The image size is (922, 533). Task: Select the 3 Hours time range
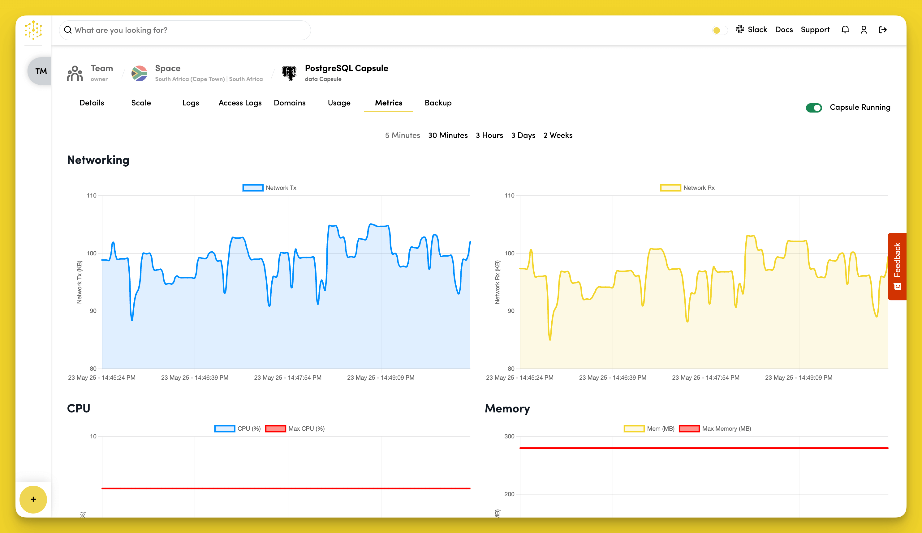coord(489,135)
